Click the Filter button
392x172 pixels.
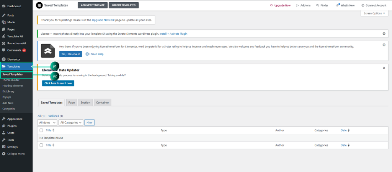coord(90,122)
